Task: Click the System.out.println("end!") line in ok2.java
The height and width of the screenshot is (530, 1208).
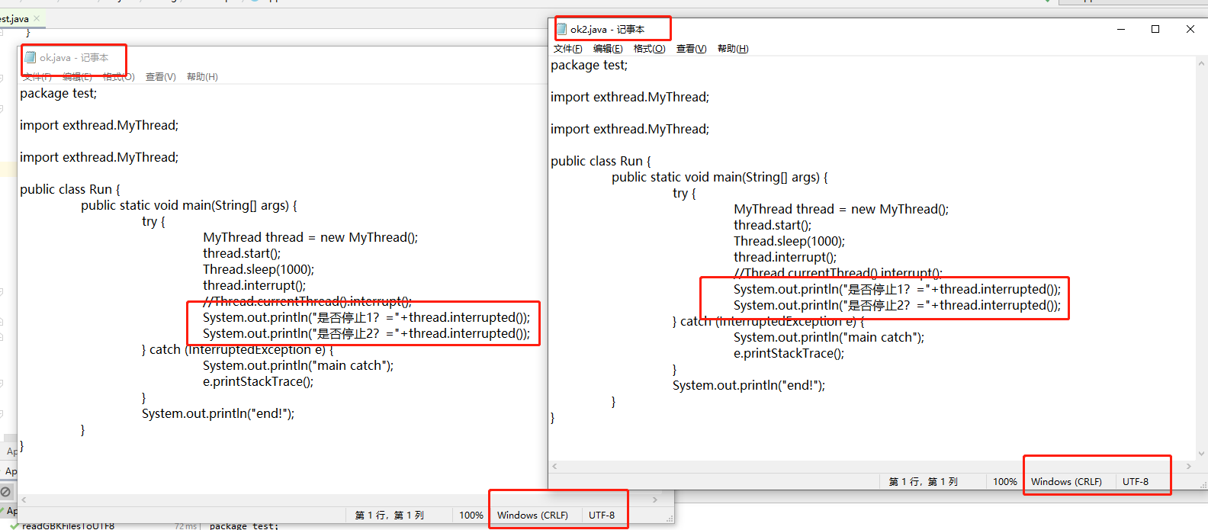Action: (x=749, y=386)
